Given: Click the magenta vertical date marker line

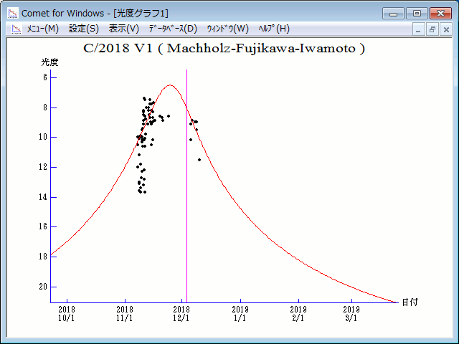Looking at the screenshot, I should pyautogui.click(x=186, y=215).
